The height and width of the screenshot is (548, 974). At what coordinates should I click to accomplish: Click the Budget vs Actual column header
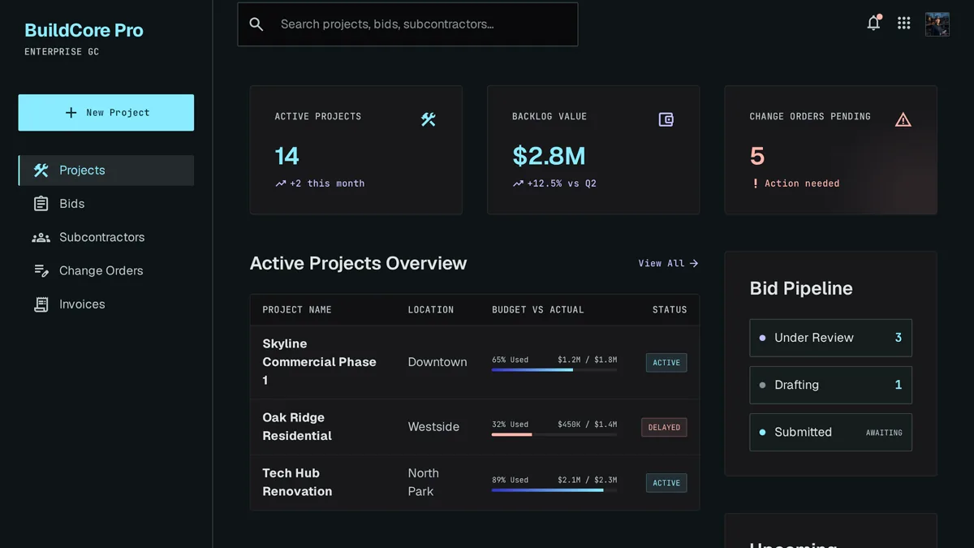pyautogui.click(x=538, y=310)
